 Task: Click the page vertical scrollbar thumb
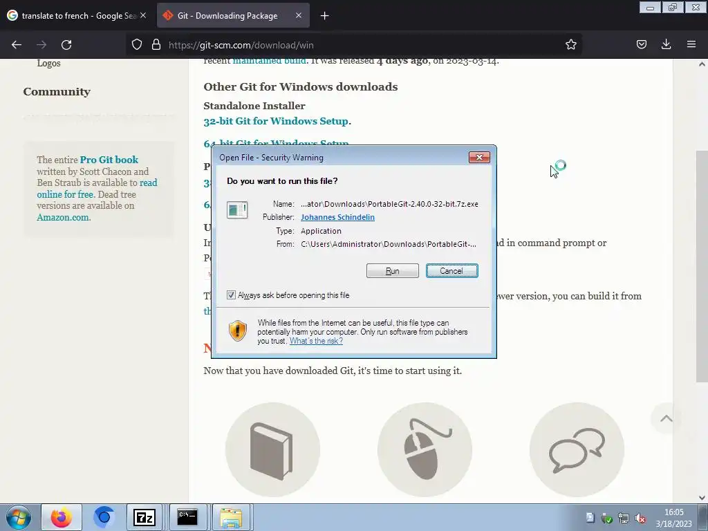(702, 266)
